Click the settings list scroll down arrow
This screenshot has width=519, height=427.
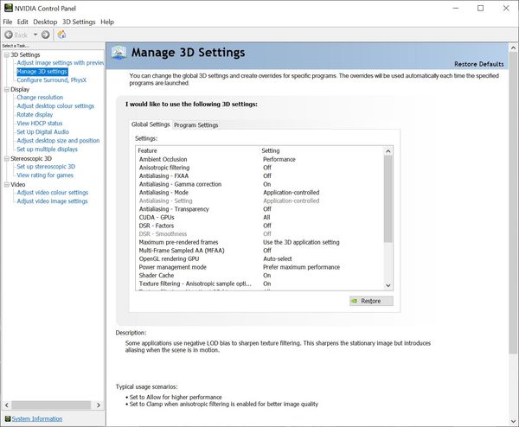click(x=388, y=285)
